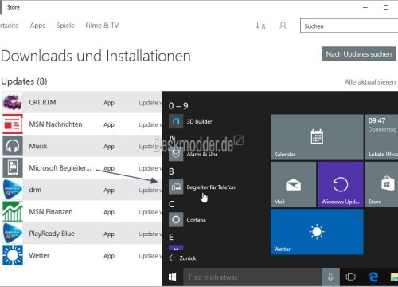The width and height of the screenshot is (398, 287).
Task: Jump to letter C group header
Action: 171,204
